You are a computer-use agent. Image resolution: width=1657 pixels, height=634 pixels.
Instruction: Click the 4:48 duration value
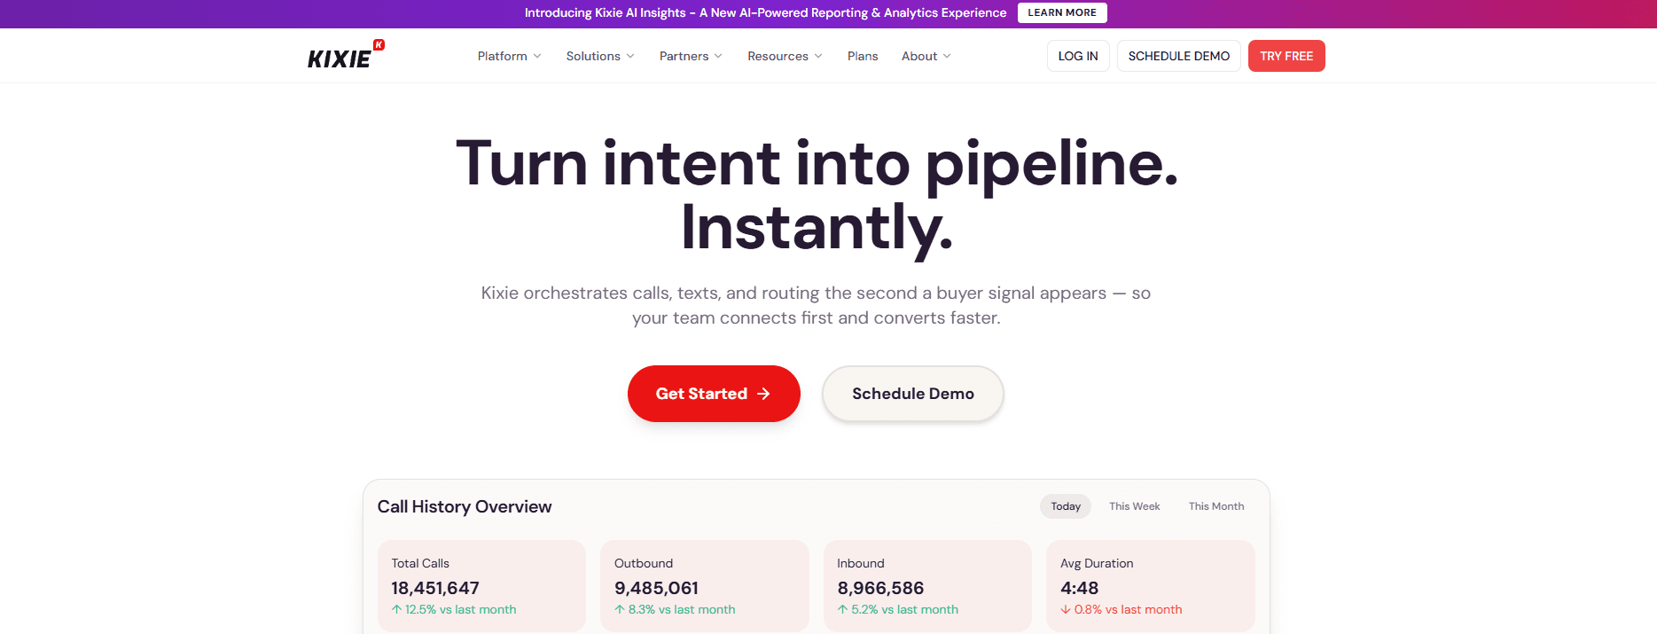coord(1079,588)
